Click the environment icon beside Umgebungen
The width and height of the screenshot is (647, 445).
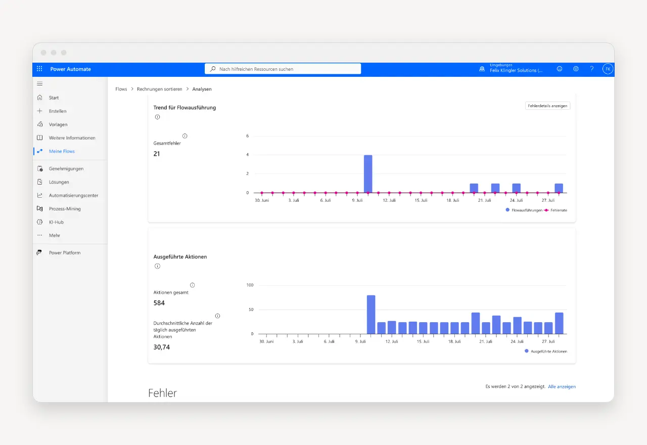coord(482,69)
